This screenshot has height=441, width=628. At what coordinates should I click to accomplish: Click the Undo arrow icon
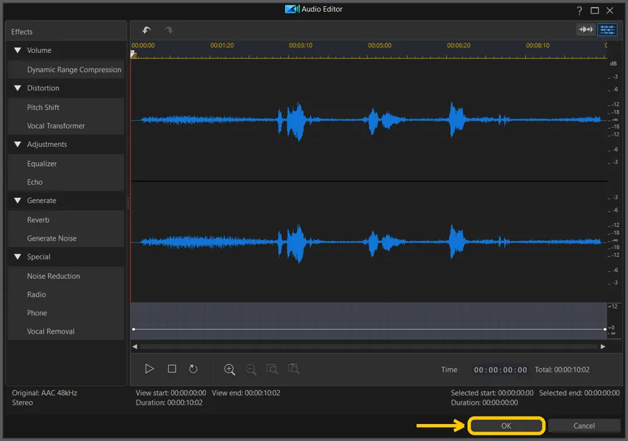(146, 30)
